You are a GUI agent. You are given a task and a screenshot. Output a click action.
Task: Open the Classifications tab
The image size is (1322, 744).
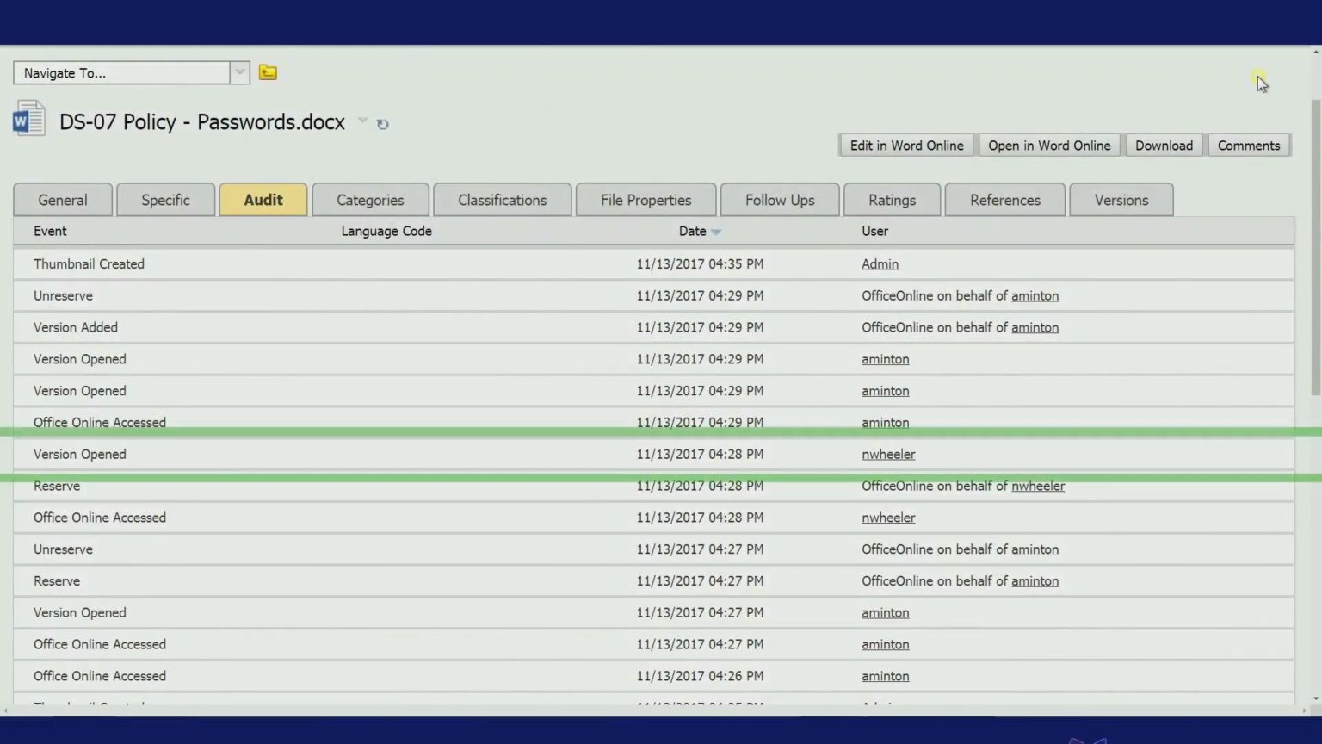tap(502, 200)
